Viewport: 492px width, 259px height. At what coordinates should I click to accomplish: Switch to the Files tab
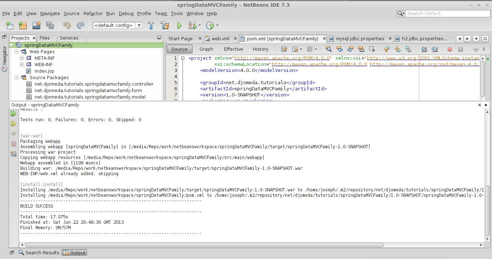click(45, 38)
